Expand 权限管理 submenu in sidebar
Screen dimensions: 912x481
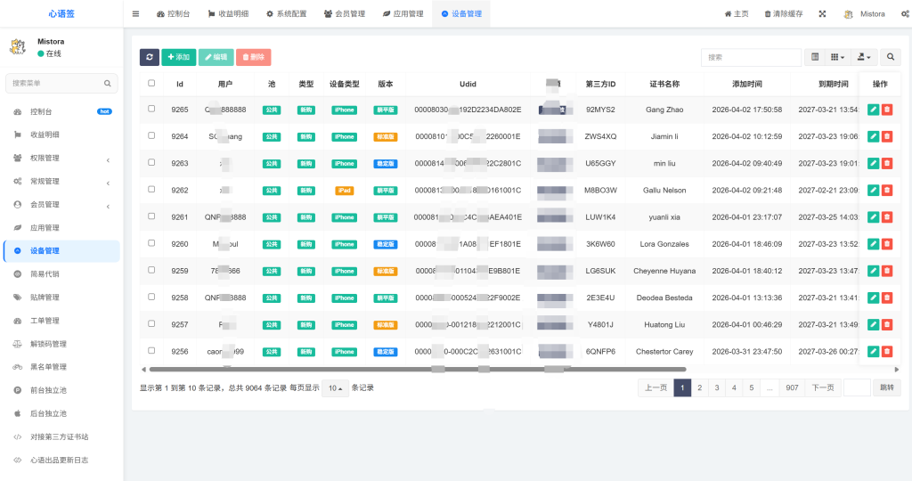61,159
